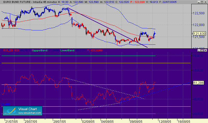The width and height of the screenshot is (208, 123).
Task: Close the Euro Bund Future price window
Action: [x=205, y=2]
